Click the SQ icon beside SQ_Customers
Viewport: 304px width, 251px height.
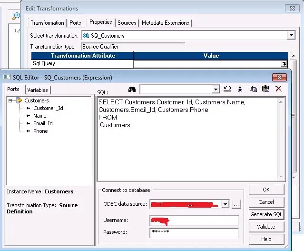coord(86,36)
